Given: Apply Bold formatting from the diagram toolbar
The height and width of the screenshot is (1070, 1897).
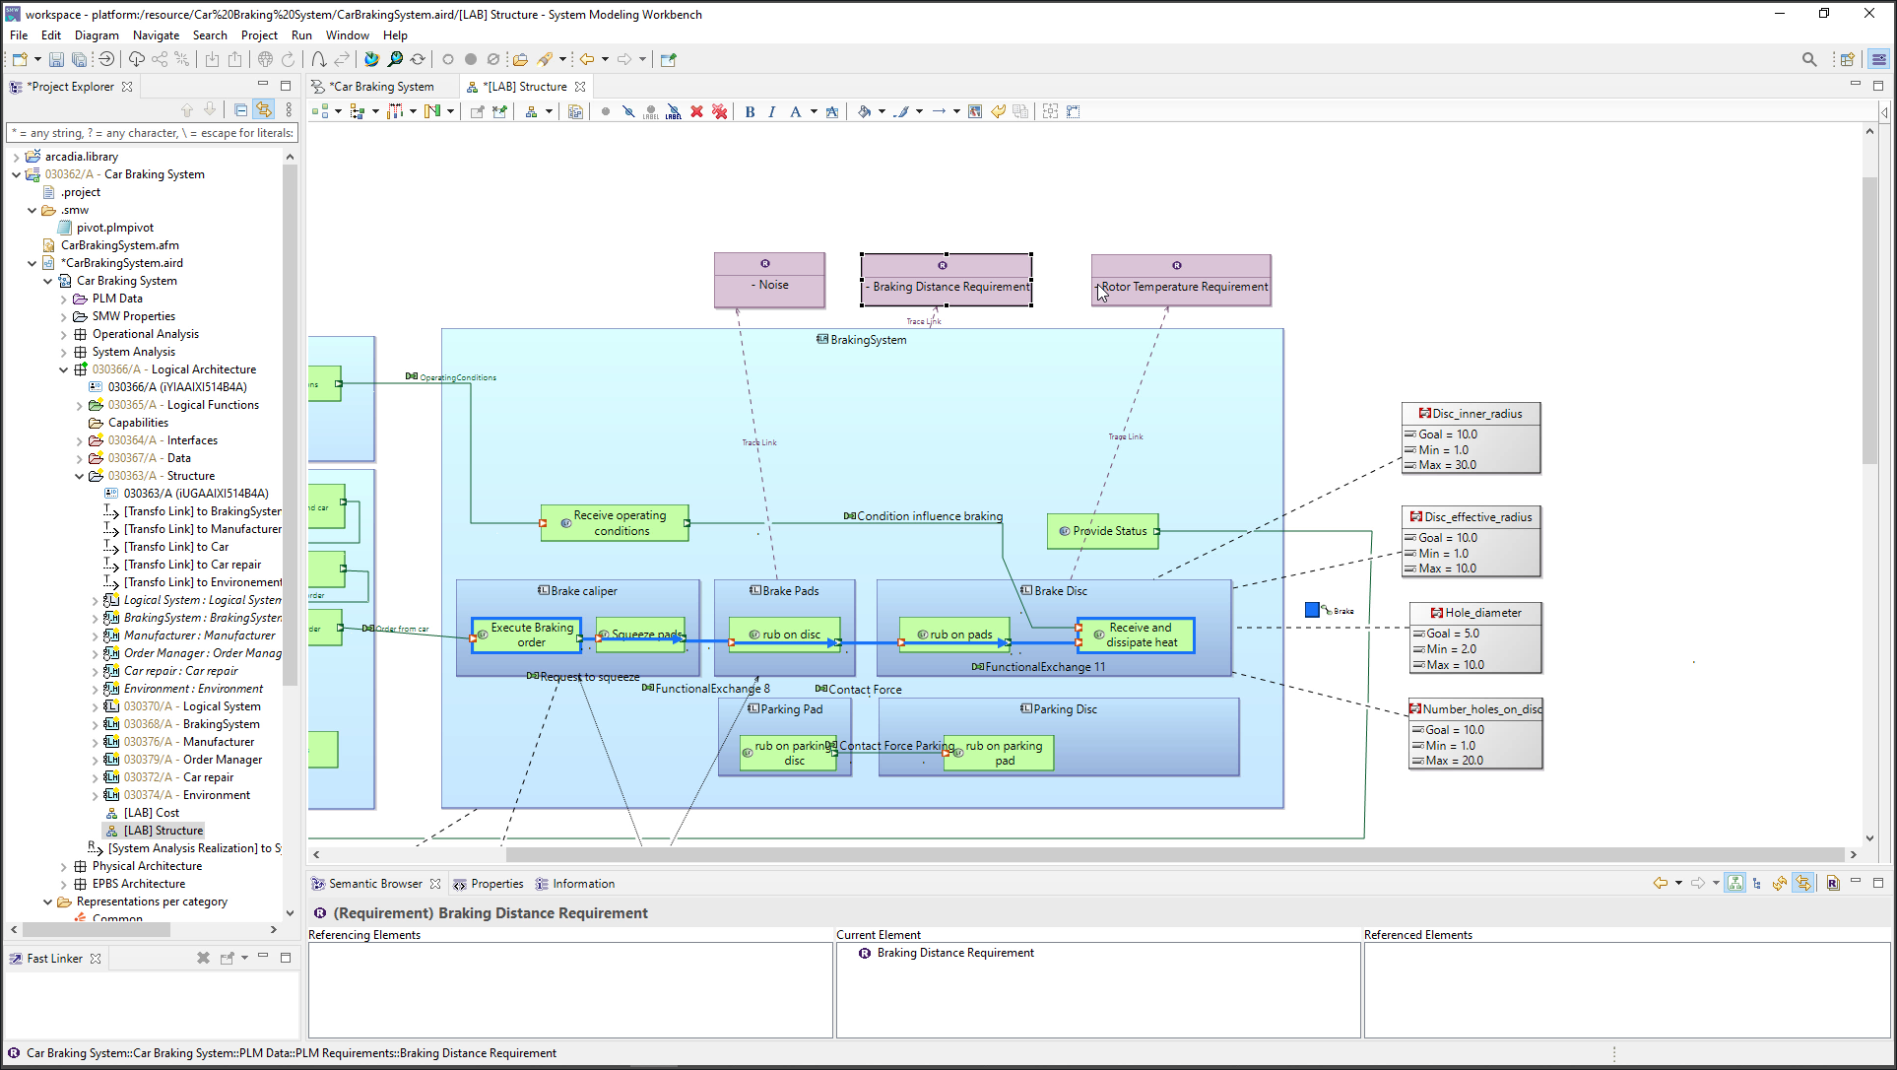Looking at the screenshot, I should coord(750,111).
